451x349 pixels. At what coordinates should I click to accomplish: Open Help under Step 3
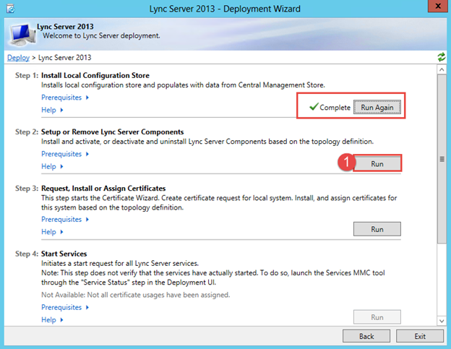click(52, 232)
